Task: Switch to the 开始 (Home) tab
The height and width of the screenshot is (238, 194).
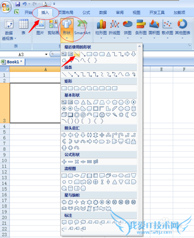Action: (x=28, y=12)
